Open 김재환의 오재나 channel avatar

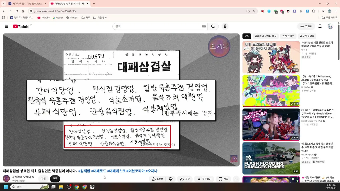click(6, 179)
